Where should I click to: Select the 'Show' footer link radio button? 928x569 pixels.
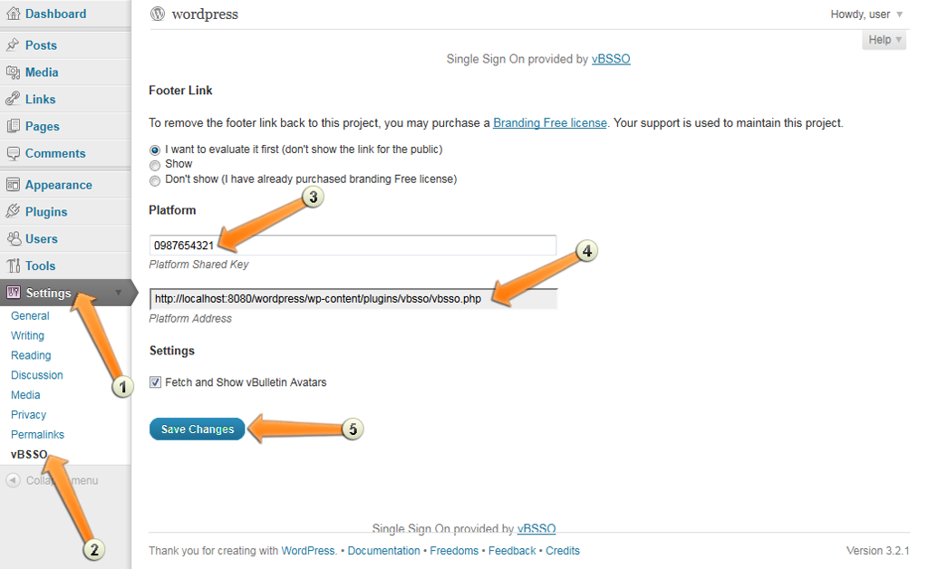pyautogui.click(x=155, y=165)
